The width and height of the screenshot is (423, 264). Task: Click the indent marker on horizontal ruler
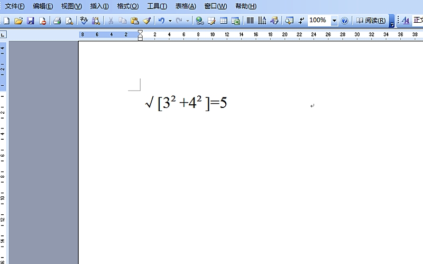point(140,35)
